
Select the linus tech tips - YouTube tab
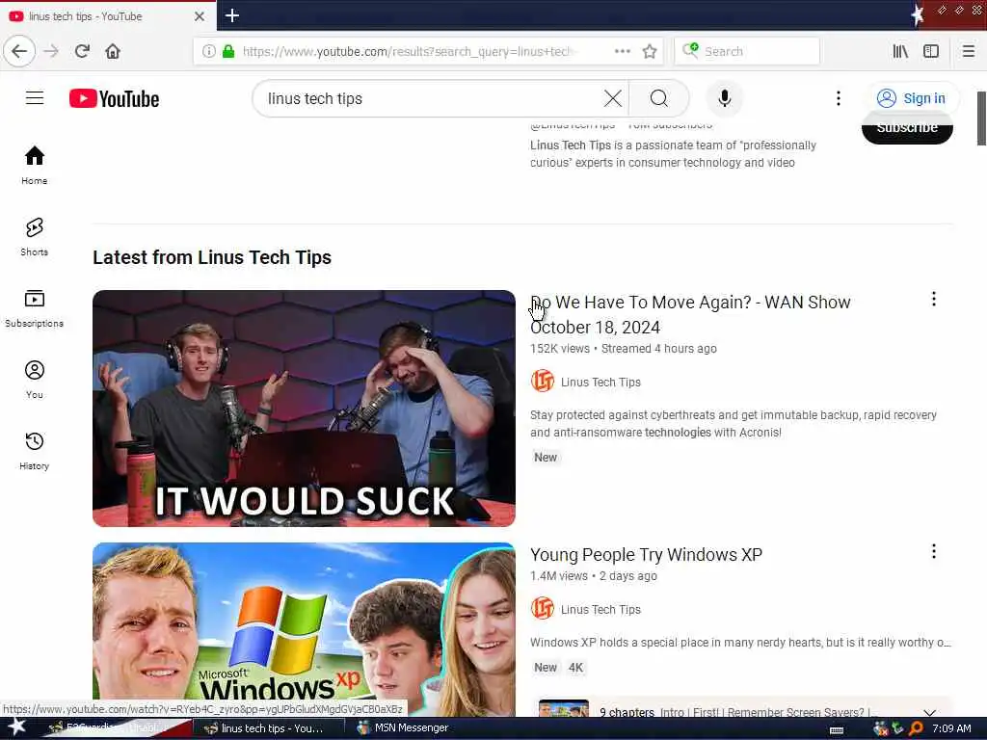tap(107, 16)
